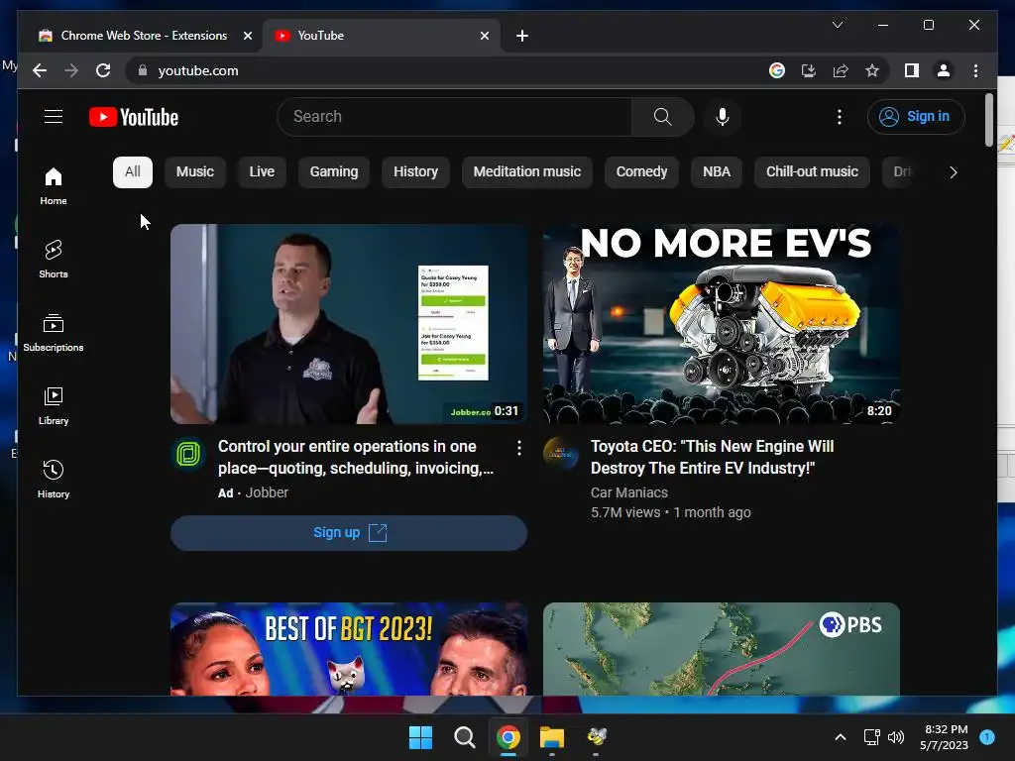This screenshot has height=761, width=1015.
Task: Open Windows Start menu
Action: coord(420,737)
